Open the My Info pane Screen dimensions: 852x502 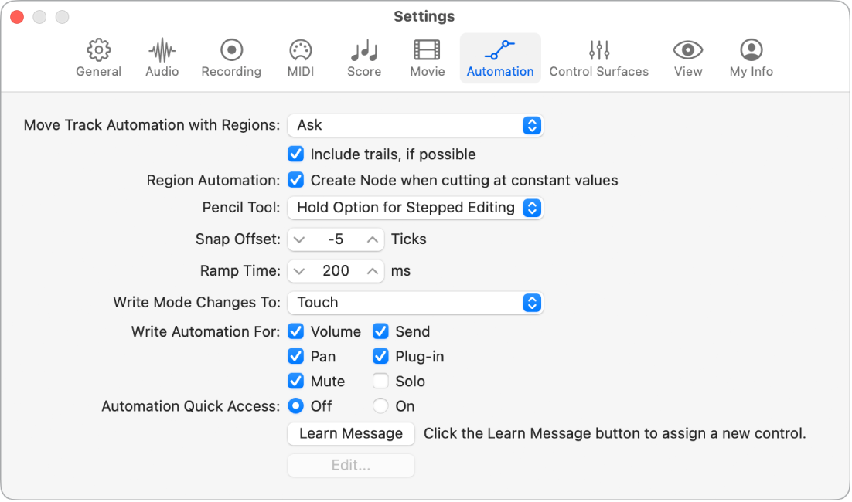[x=751, y=56]
